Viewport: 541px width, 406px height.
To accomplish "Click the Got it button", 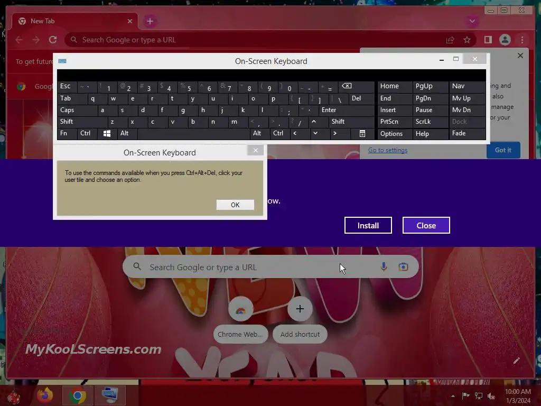I will pyautogui.click(x=503, y=150).
